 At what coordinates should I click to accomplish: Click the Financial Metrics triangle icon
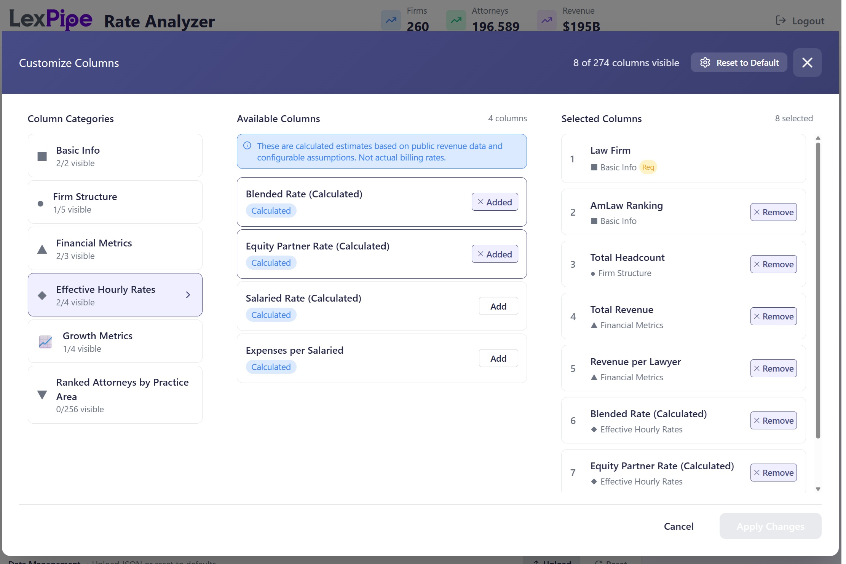(42, 249)
